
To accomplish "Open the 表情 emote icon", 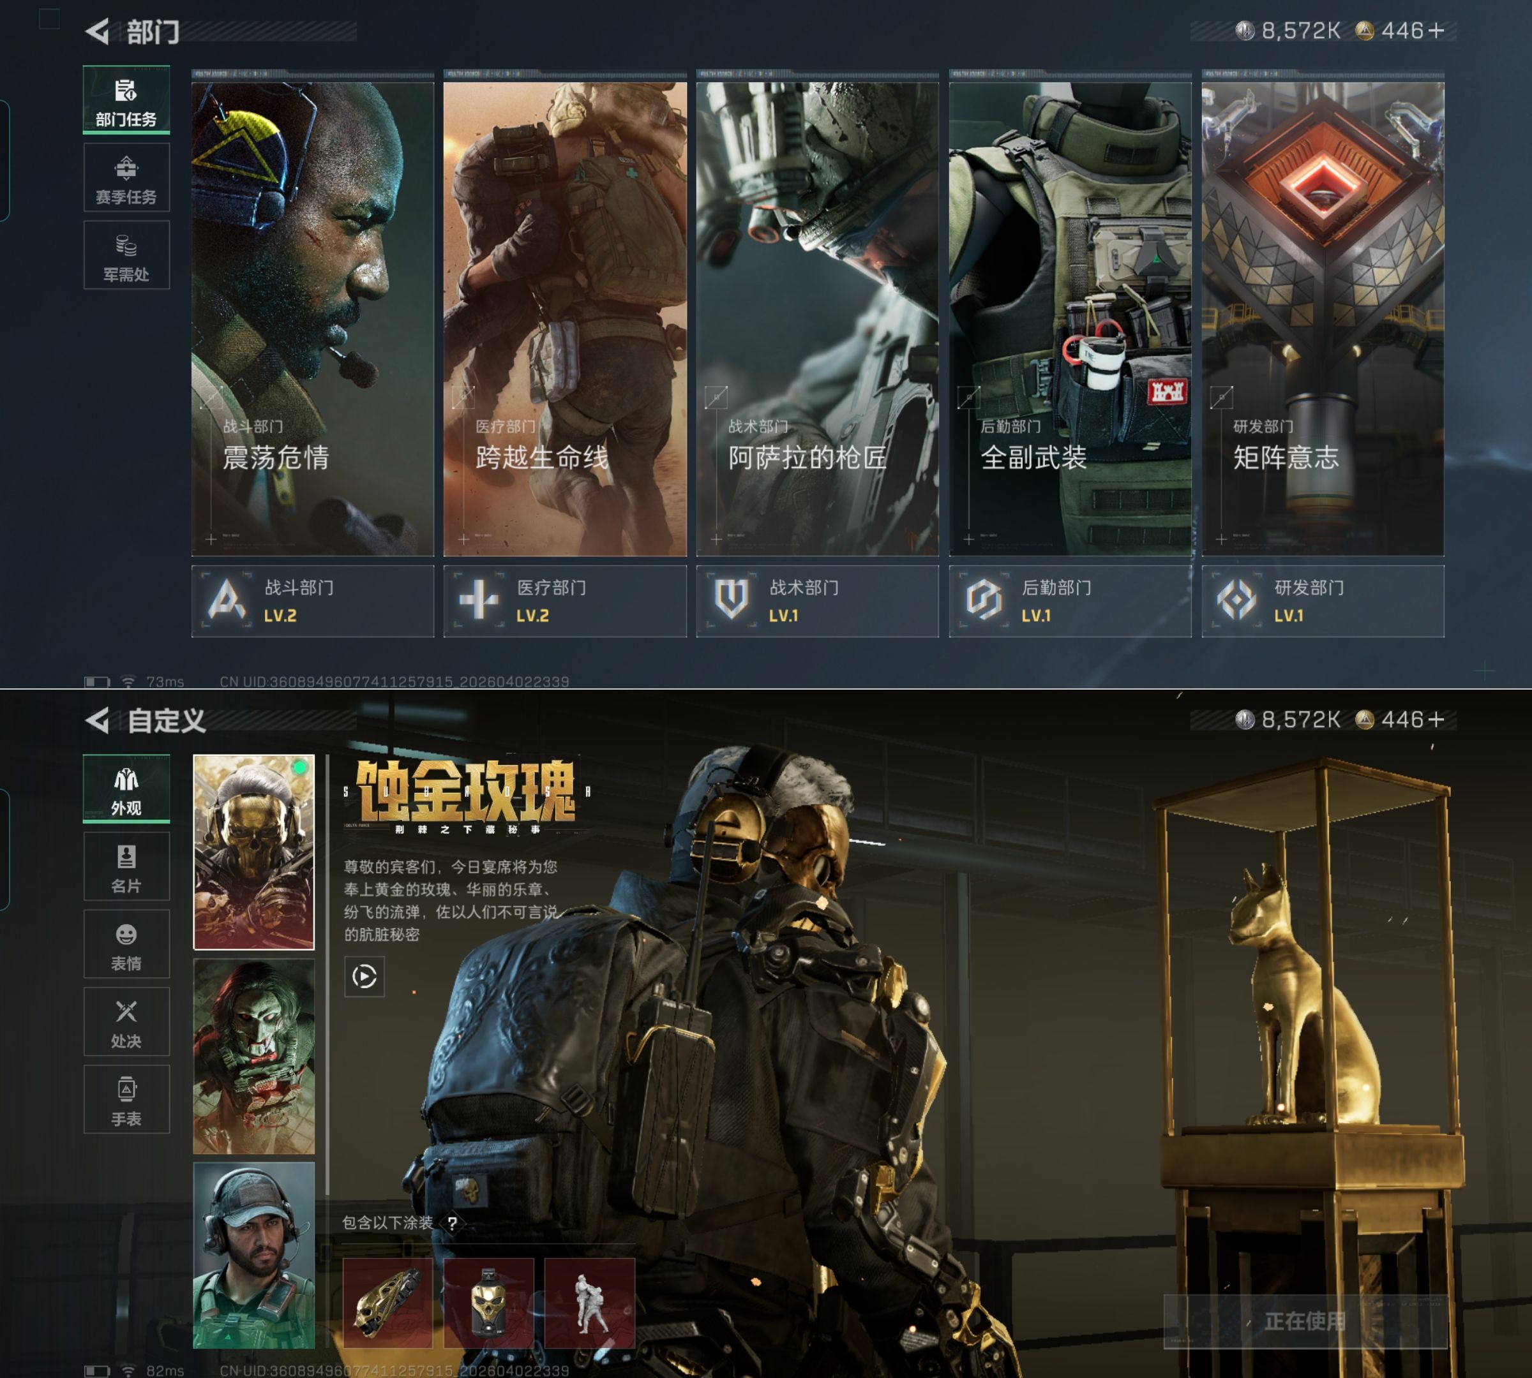I will 126,945.
